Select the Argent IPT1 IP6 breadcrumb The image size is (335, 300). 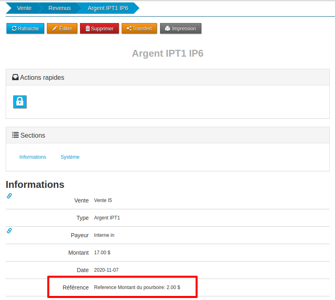pyautogui.click(x=107, y=8)
